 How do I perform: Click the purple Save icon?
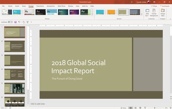click(15, 22)
